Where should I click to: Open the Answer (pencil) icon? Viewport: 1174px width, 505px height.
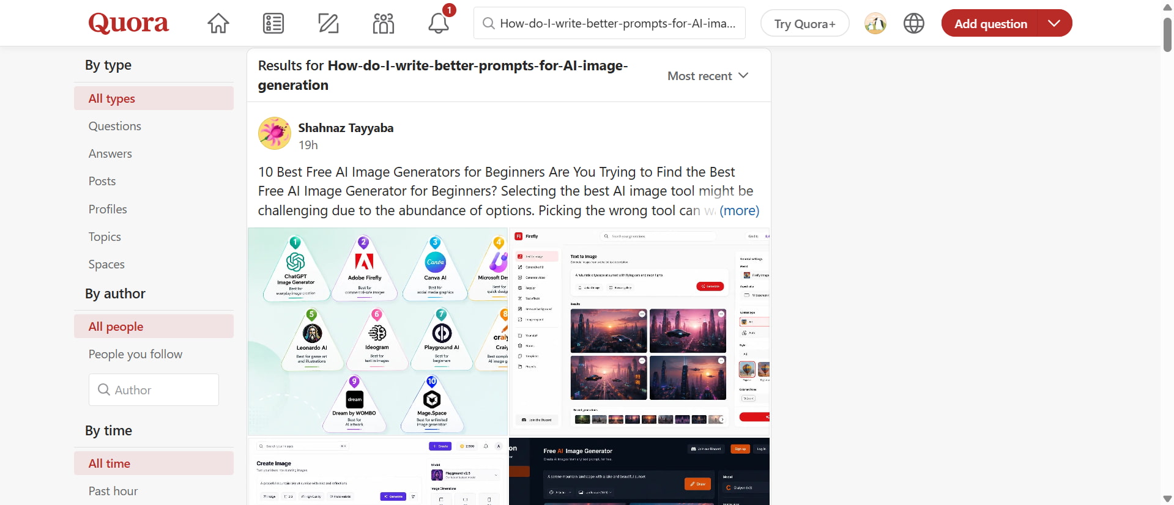tap(329, 23)
